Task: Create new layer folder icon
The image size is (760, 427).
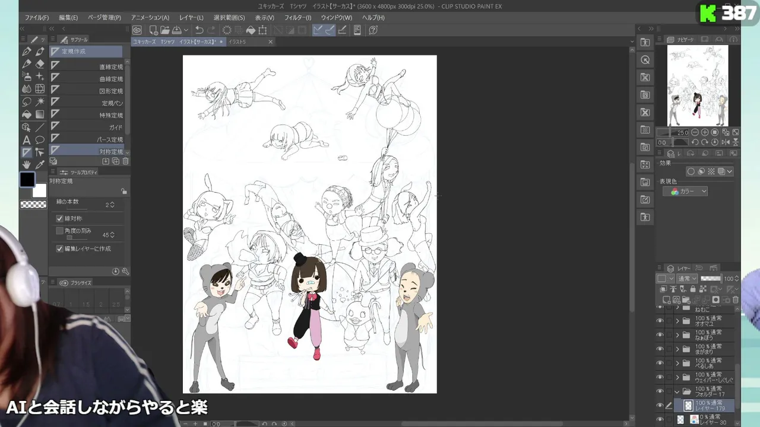Action: (686, 300)
